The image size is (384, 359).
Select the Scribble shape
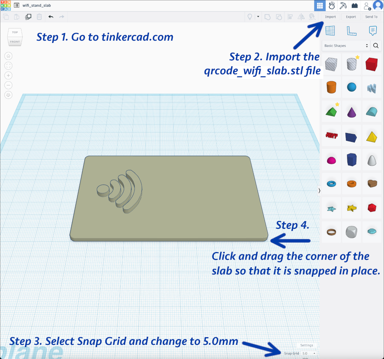point(372,89)
